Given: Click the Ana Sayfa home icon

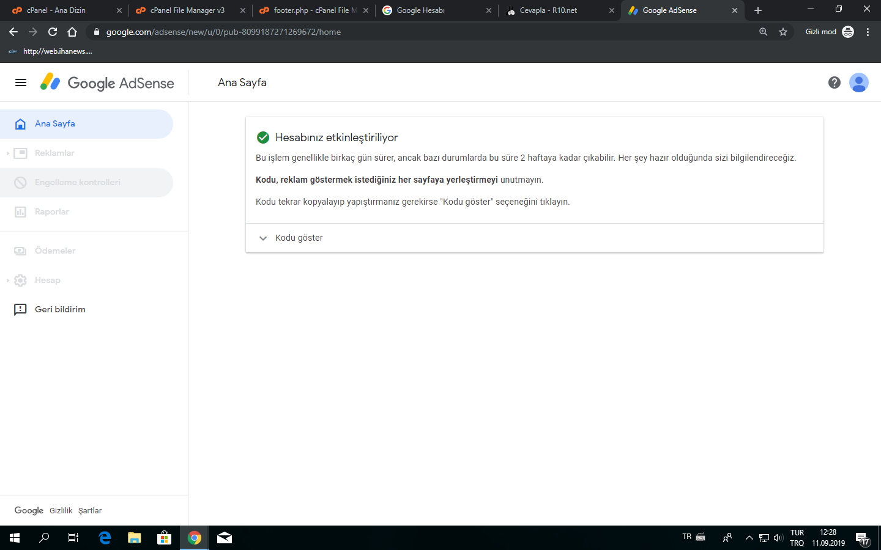Looking at the screenshot, I should point(20,124).
